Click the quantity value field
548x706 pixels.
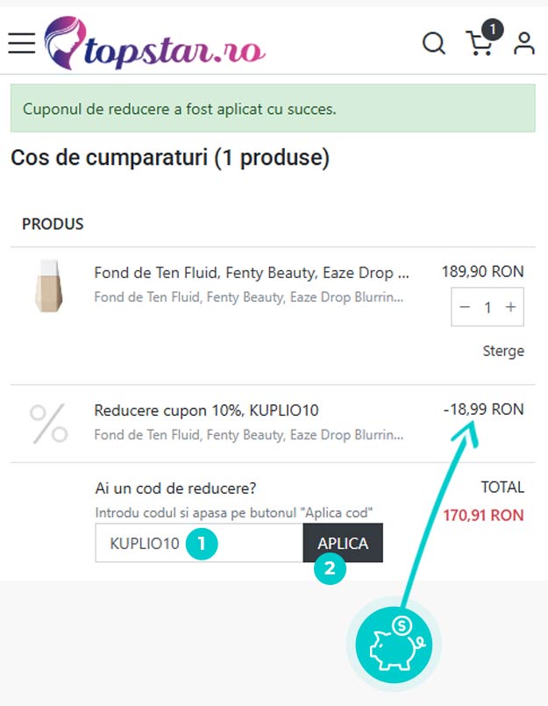tap(488, 307)
